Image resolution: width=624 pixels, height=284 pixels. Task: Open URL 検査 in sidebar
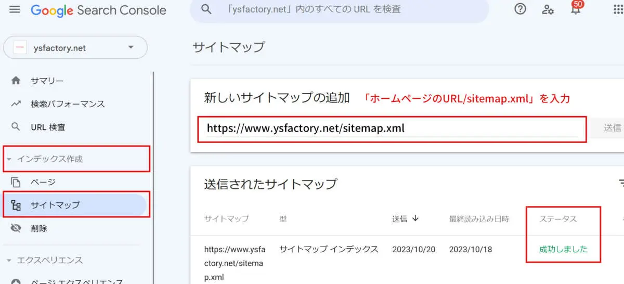[x=48, y=127]
